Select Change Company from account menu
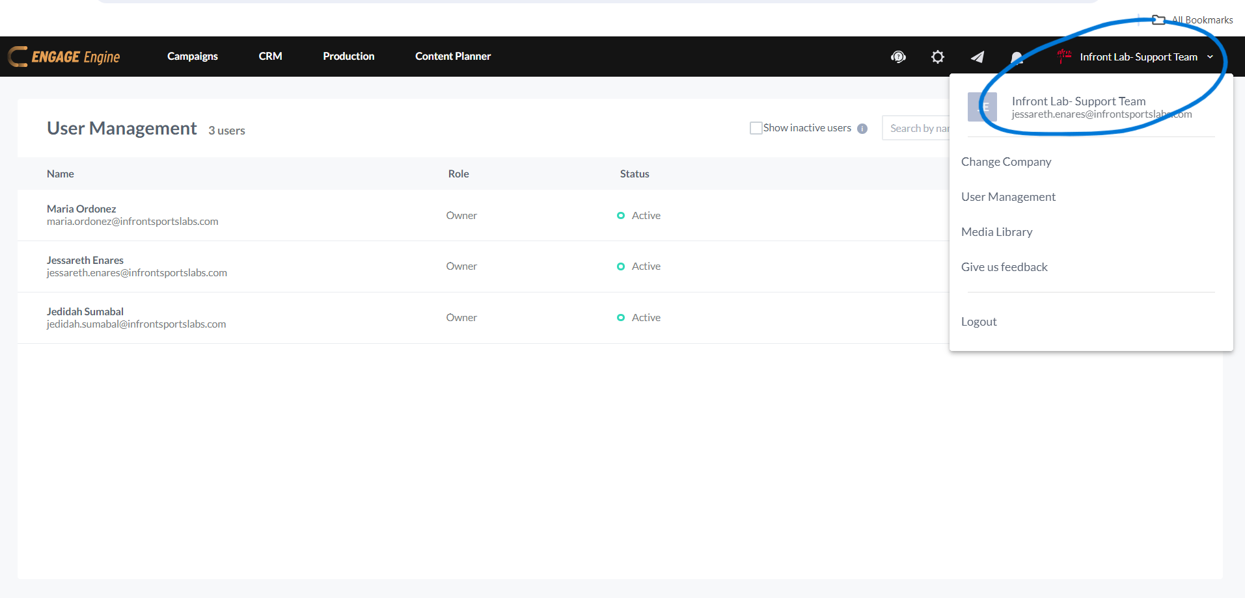Screen dimensions: 1245x598 [x=1006, y=162]
